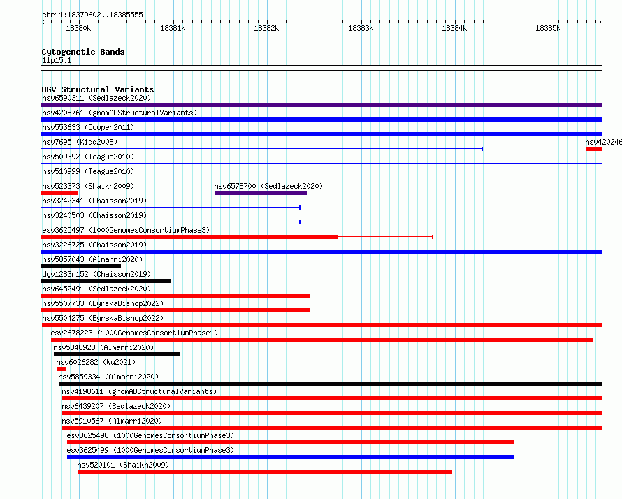This screenshot has width=622, height=499.
Task: Click the thick red esv3625497 bar
Action: [x=189, y=237]
